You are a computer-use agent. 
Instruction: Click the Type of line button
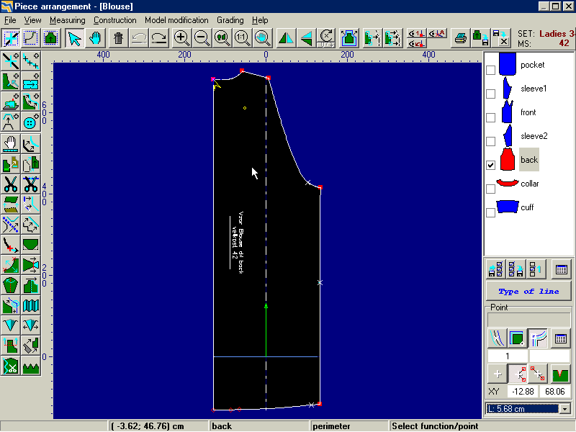coord(528,291)
